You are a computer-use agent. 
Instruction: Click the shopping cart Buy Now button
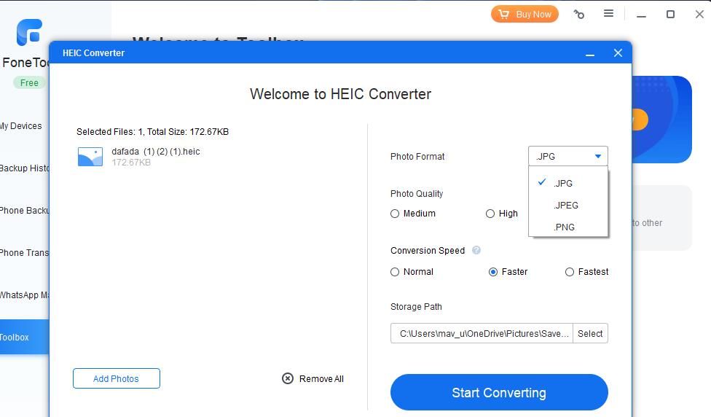coord(525,14)
